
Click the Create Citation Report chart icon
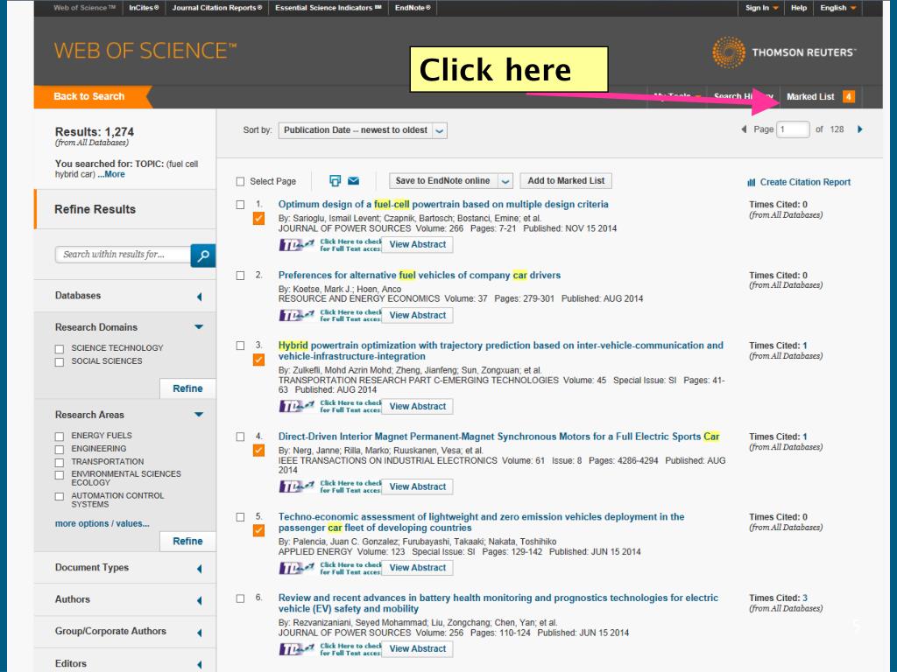pyautogui.click(x=751, y=182)
